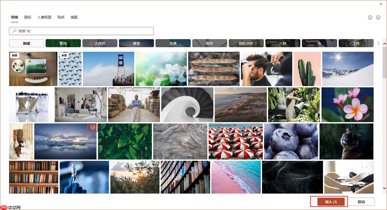Image resolution: width=387 pixels, height=210 pixels.
Task: Switch to the 人像抠图 tab
Action: (44, 17)
